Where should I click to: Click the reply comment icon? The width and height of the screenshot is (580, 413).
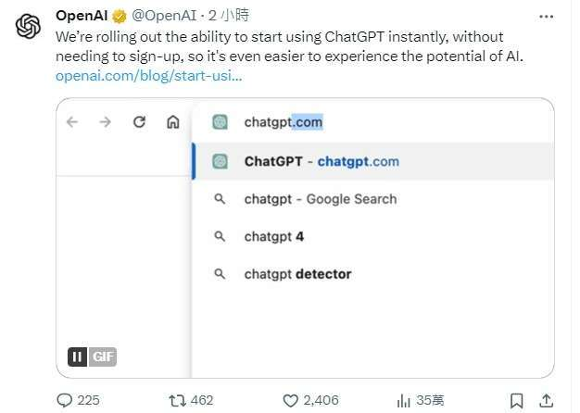click(x=65, y=400)
